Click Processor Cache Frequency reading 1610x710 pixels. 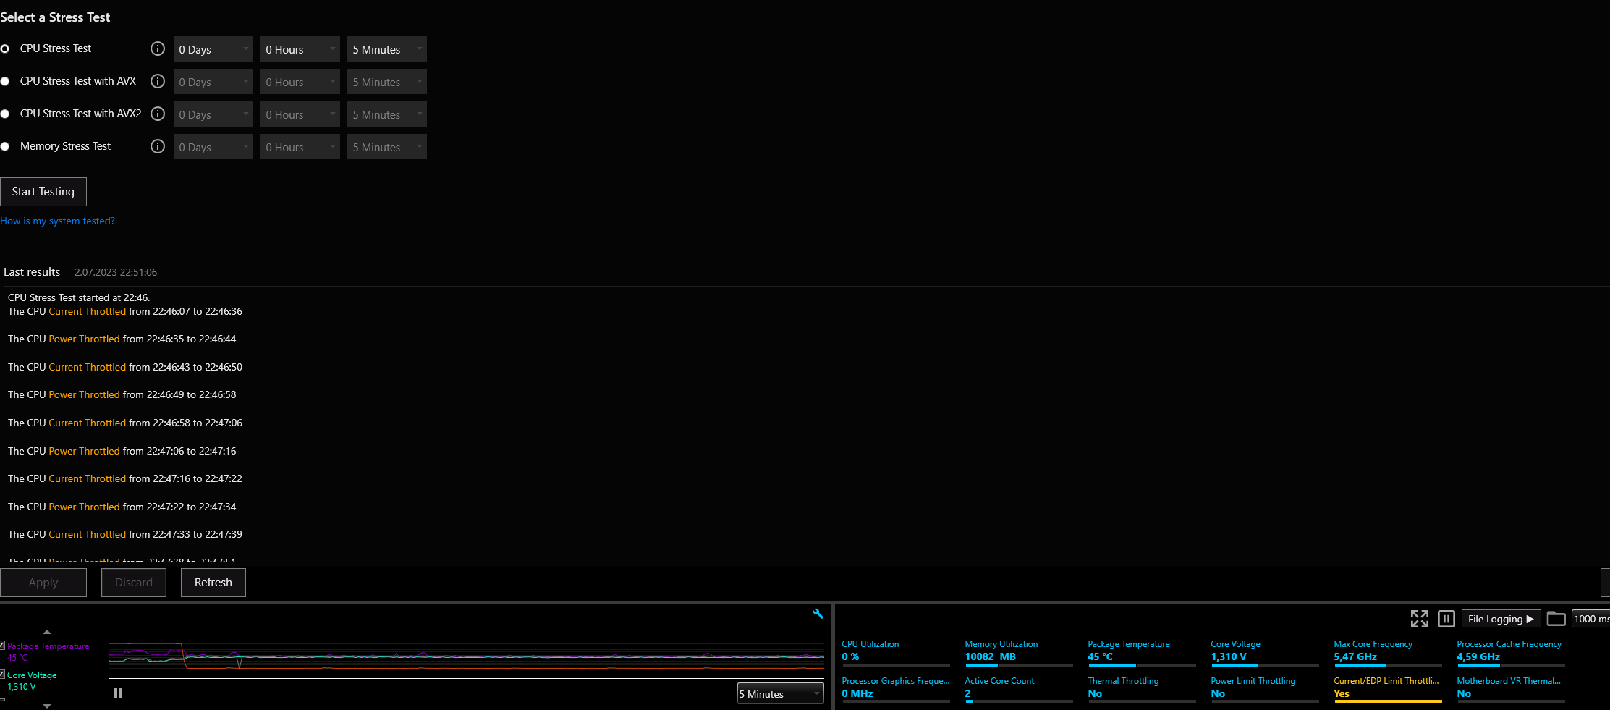1478,657
